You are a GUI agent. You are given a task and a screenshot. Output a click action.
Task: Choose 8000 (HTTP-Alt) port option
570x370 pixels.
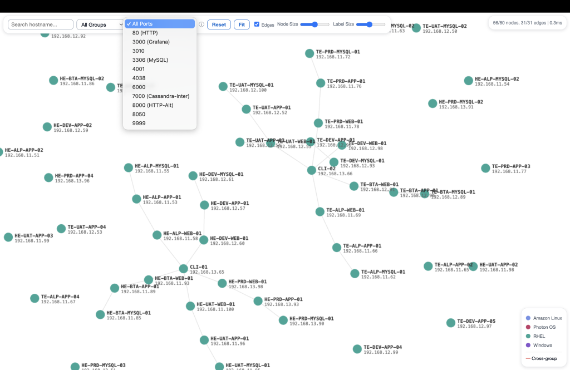point(160,105)
